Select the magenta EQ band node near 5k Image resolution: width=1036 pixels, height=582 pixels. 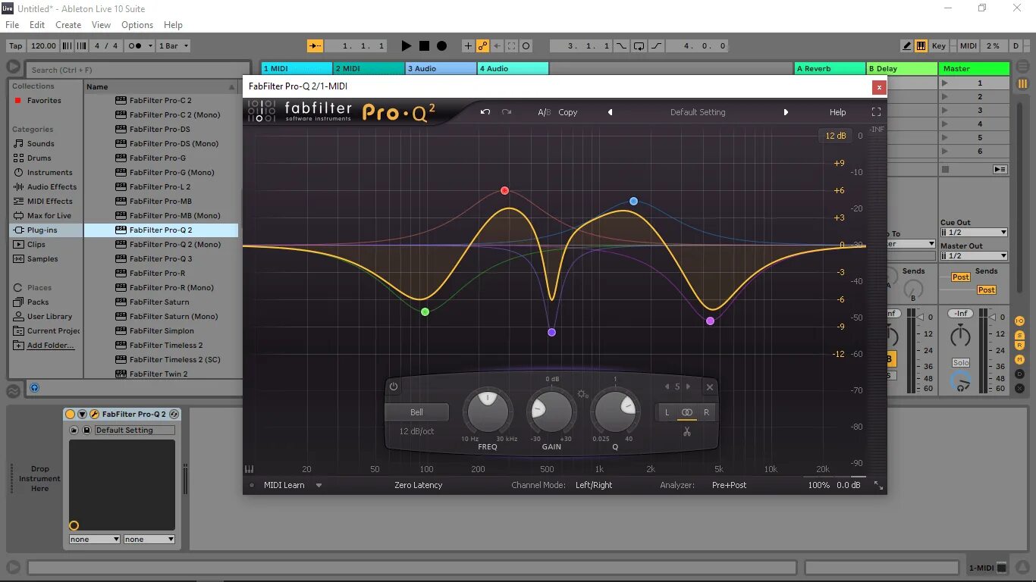(710, 321)
